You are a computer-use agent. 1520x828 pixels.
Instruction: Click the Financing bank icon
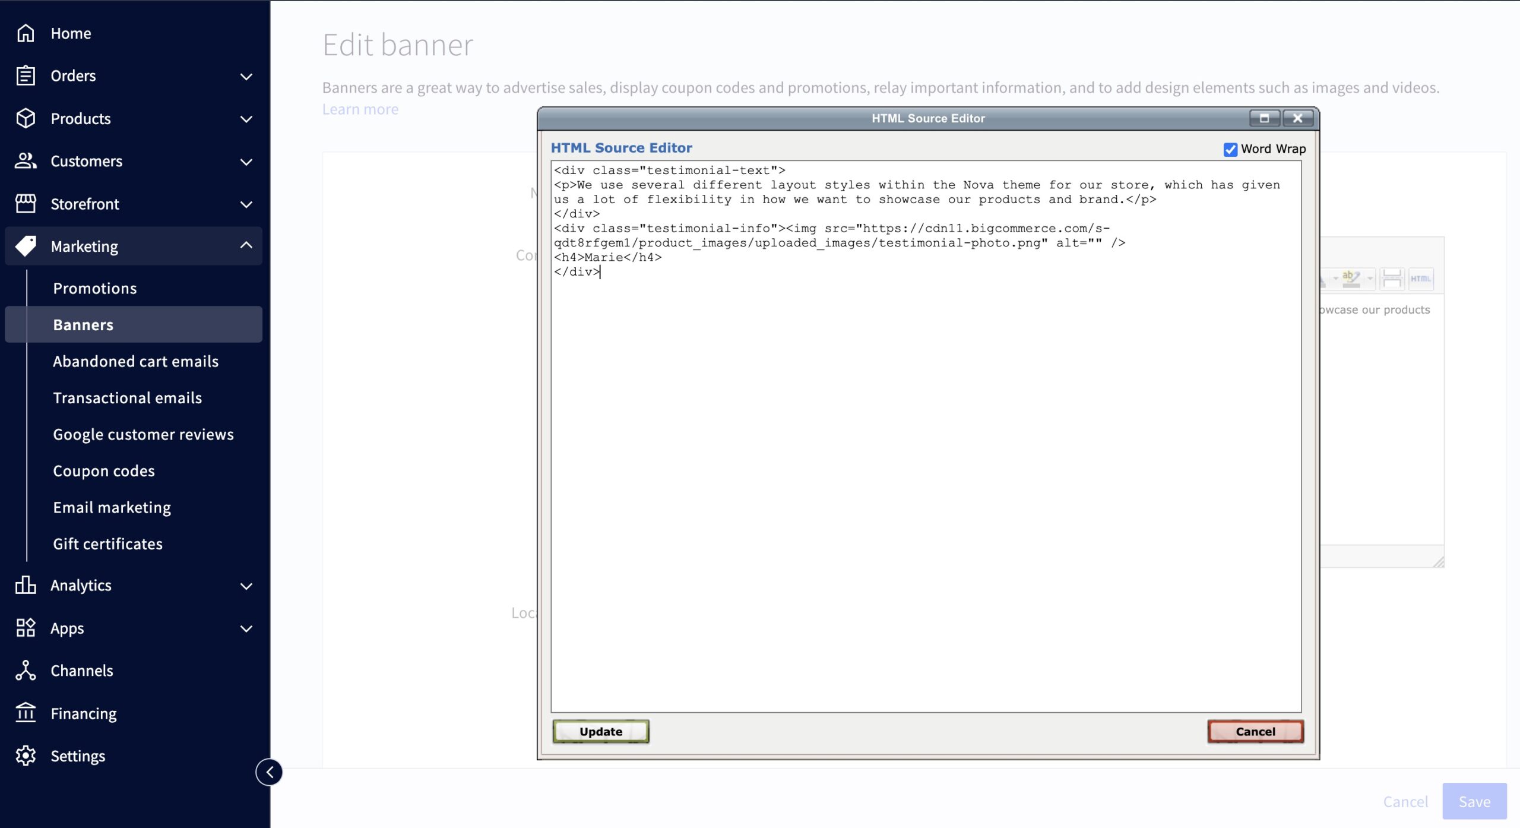26,713
